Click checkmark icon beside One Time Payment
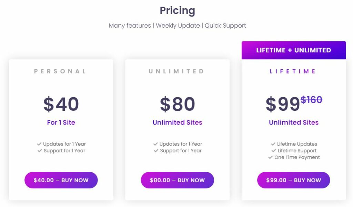 click(x=270, y=157)
